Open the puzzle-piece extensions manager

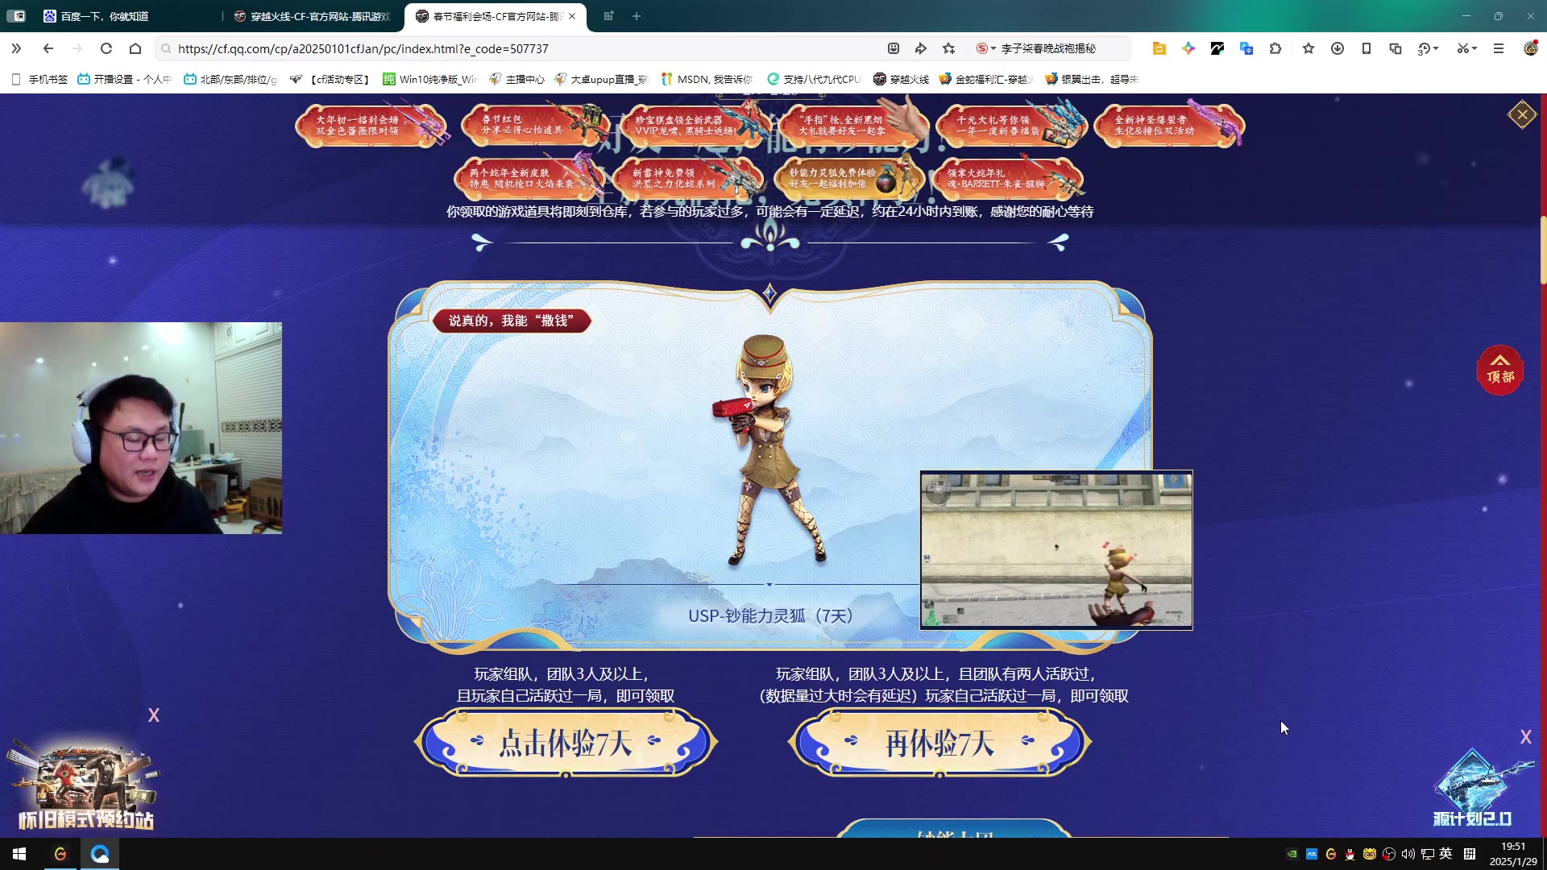click(x=1275, y=48)
